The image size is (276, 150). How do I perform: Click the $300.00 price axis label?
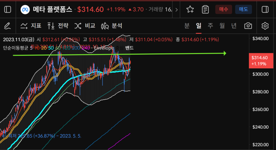(261, 74)
